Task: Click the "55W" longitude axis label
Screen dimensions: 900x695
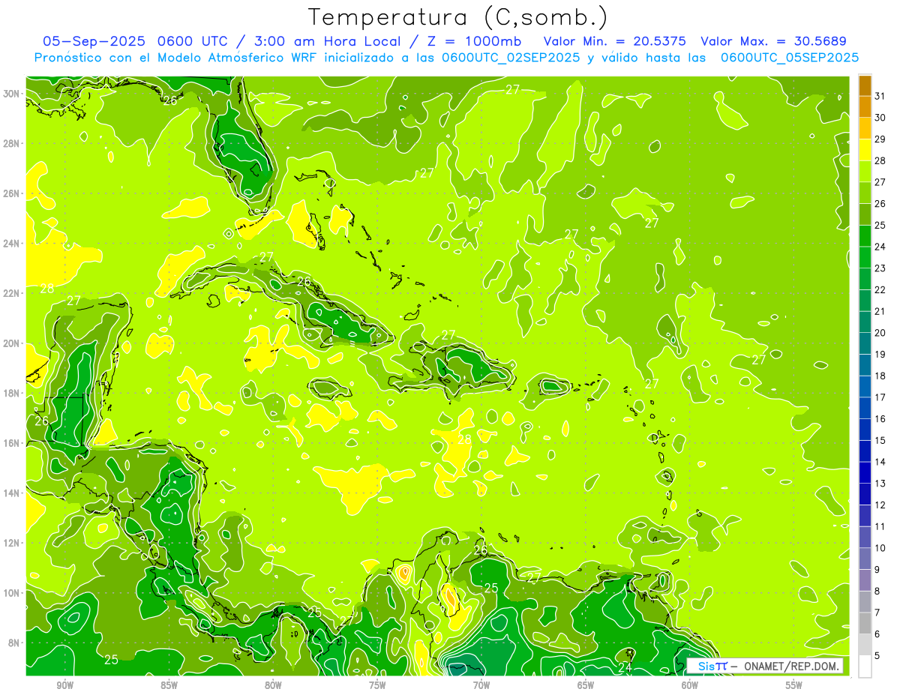Action: click(793, 685)
